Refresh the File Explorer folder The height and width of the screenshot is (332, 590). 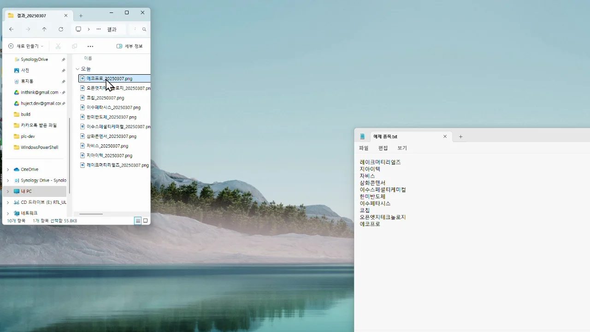tap(61, 29)
